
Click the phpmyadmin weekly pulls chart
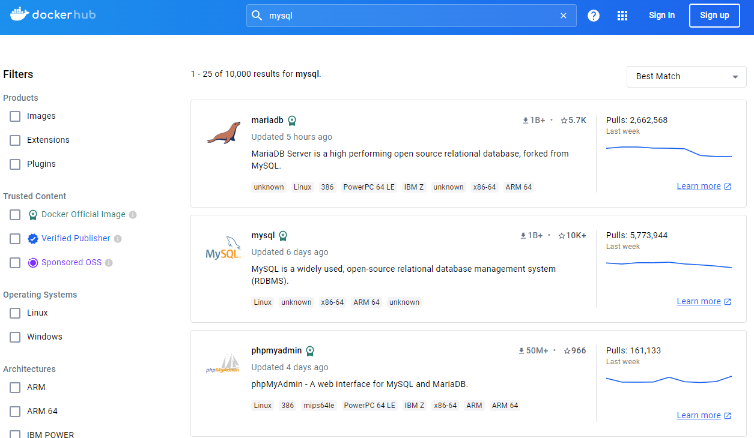pyautogui.click(x=669, y=379)
